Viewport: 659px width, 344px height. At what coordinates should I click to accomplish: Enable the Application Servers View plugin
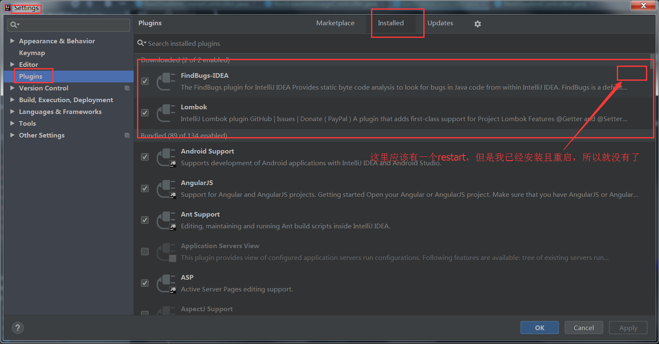click(x=145, y=251)
